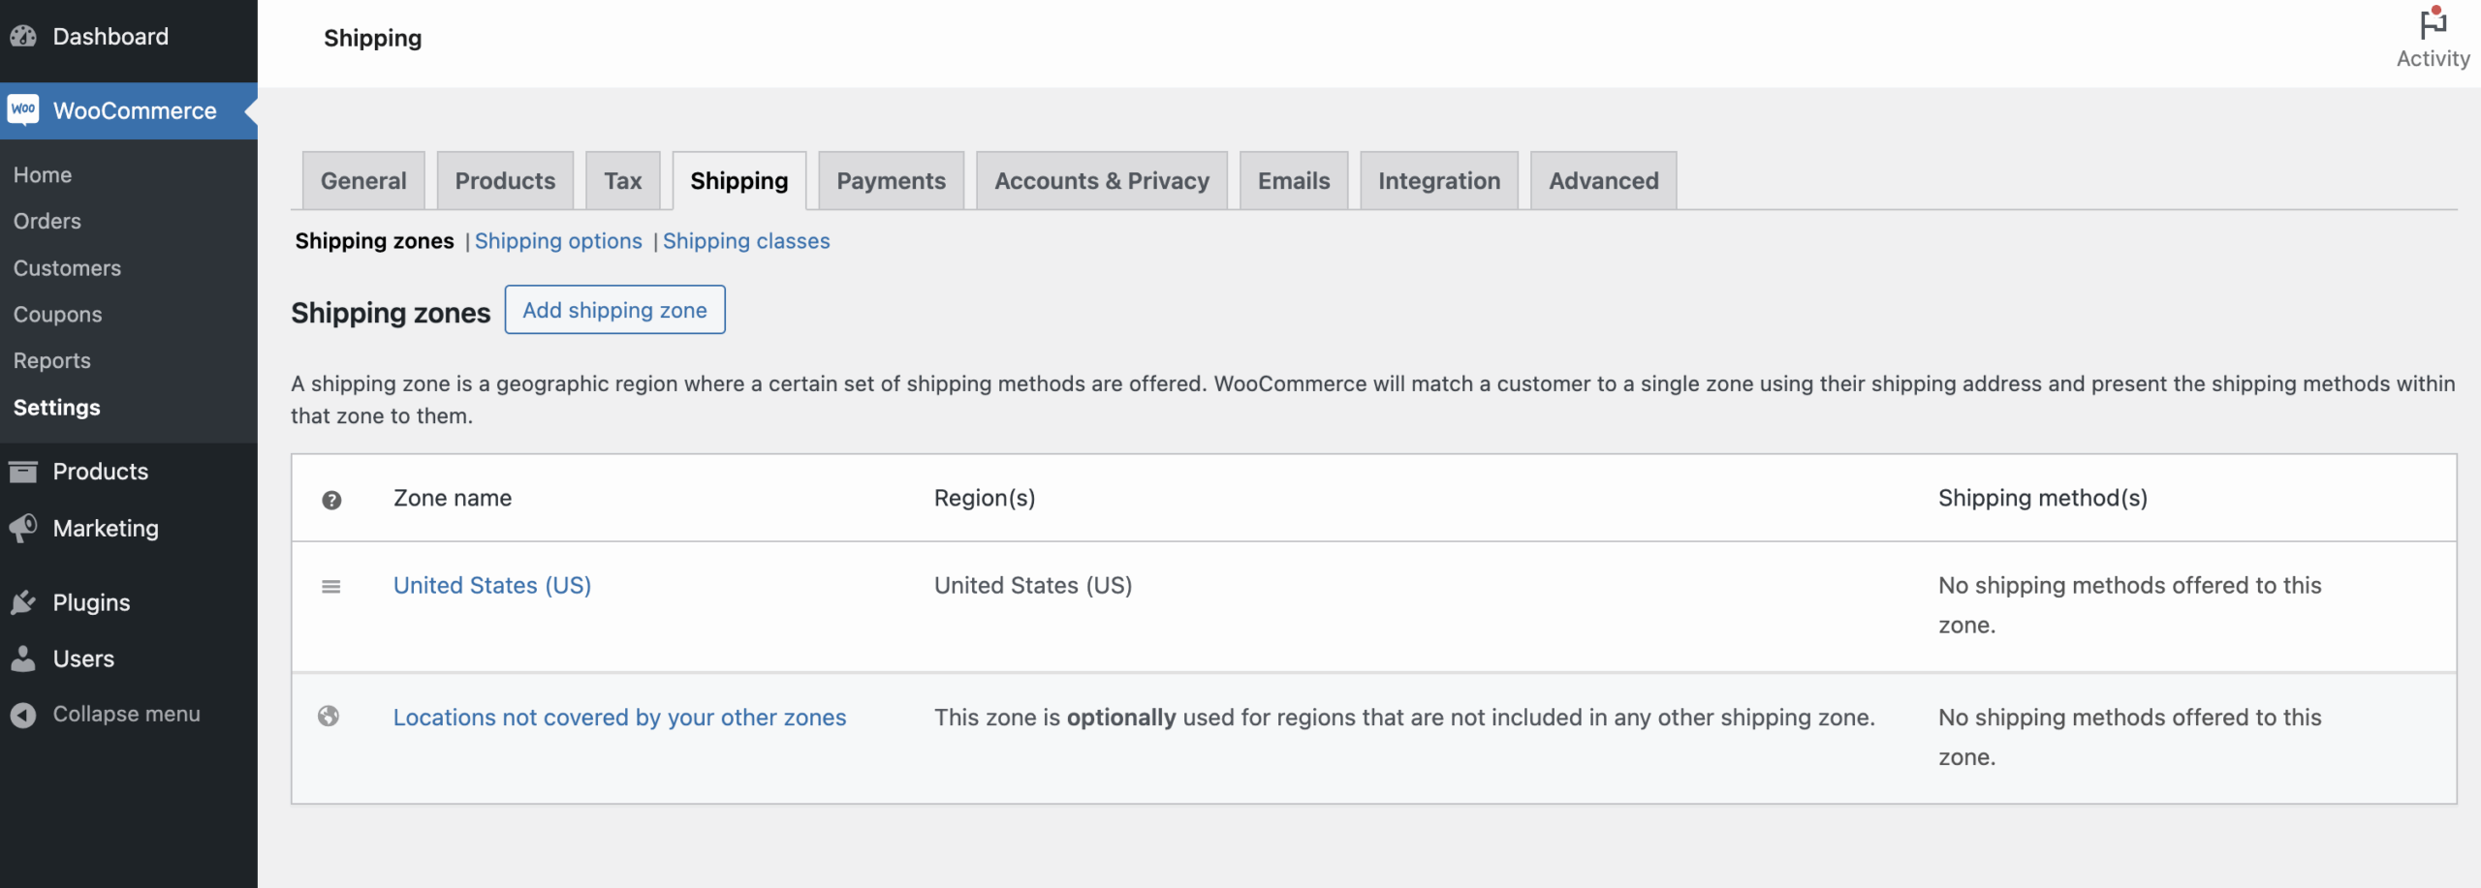Select the Marketing megaphone icon
The width and height of the screenshot is (2481, 888).
click(x=23, y=528)
